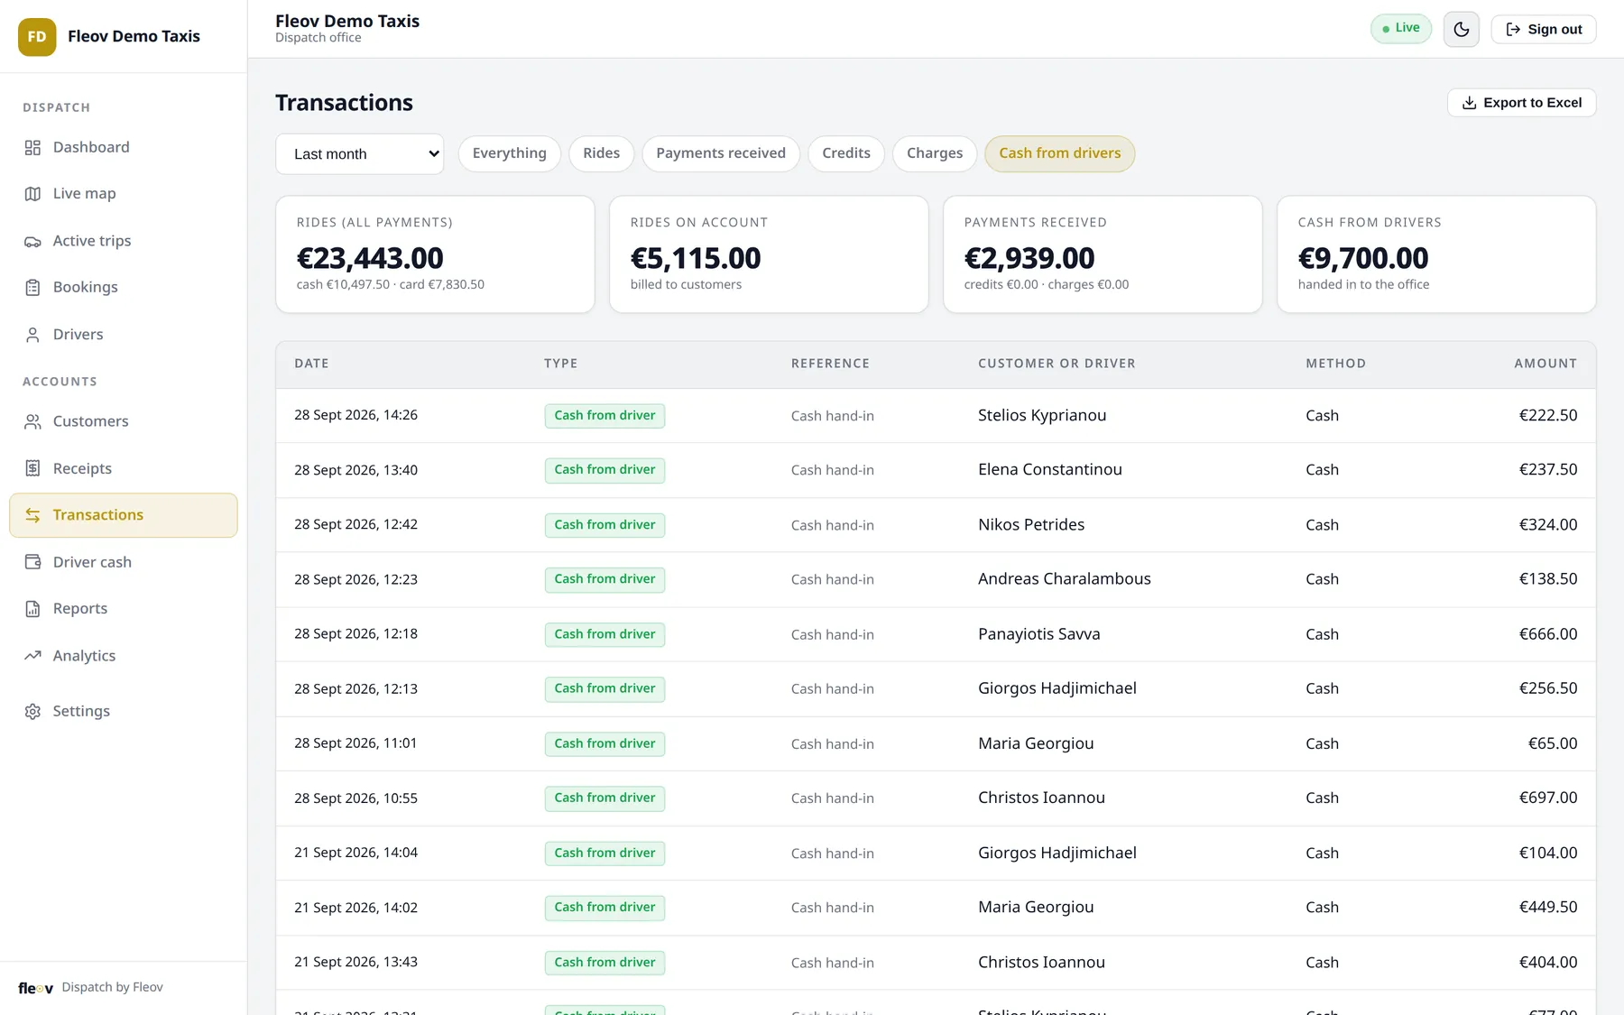The width and height of the screenshot is (1624, 1015).
Task: Select the Credits filter tab
Action: click(846, 153)
